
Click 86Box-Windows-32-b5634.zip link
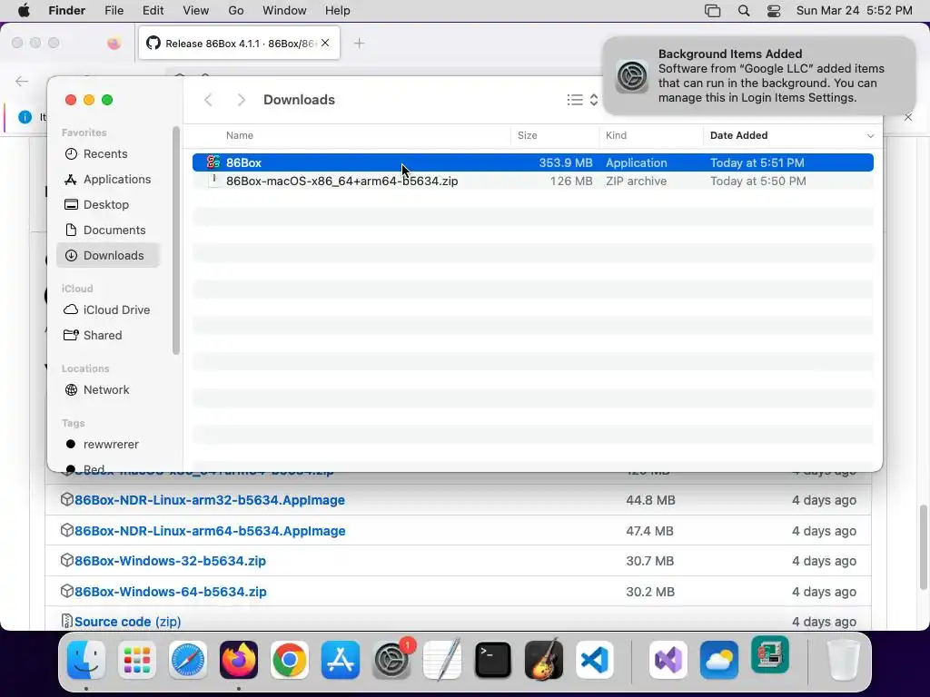pos(170,561)
